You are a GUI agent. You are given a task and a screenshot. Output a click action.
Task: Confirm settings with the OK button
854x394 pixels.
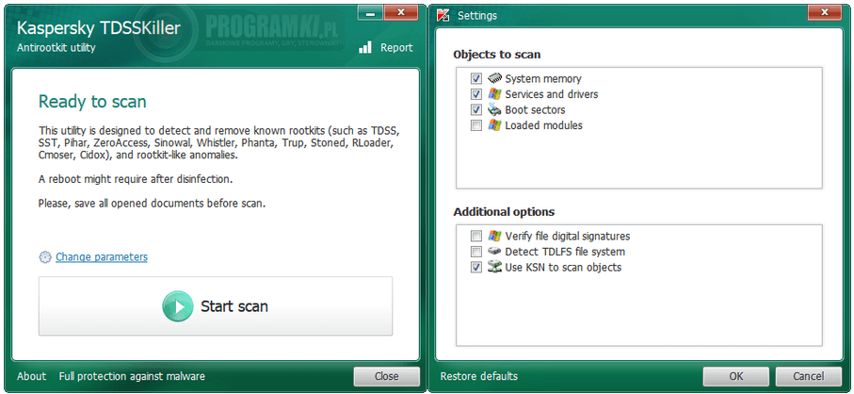pos(735,376)
